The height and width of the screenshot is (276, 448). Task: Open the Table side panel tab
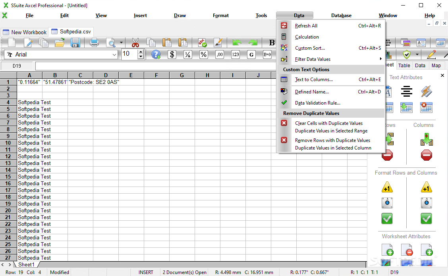(404, 66)
